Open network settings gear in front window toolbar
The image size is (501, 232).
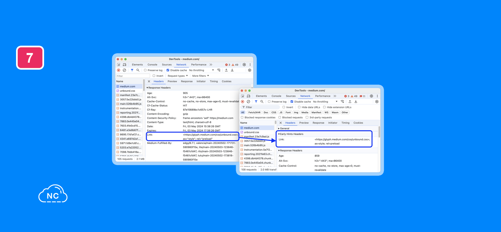click(377, 102)
